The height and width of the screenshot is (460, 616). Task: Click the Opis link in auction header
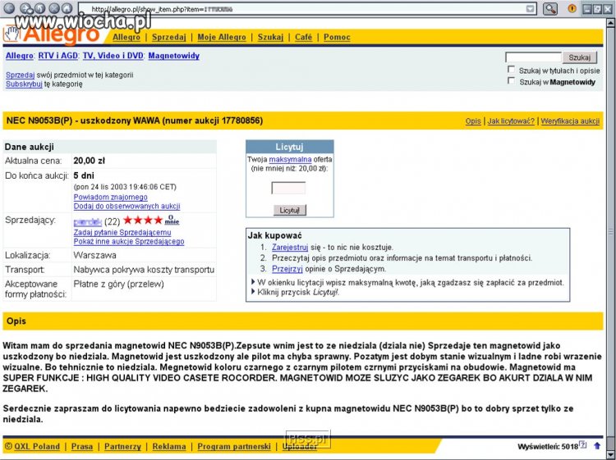pyautogui.click(x=473, y=121)
